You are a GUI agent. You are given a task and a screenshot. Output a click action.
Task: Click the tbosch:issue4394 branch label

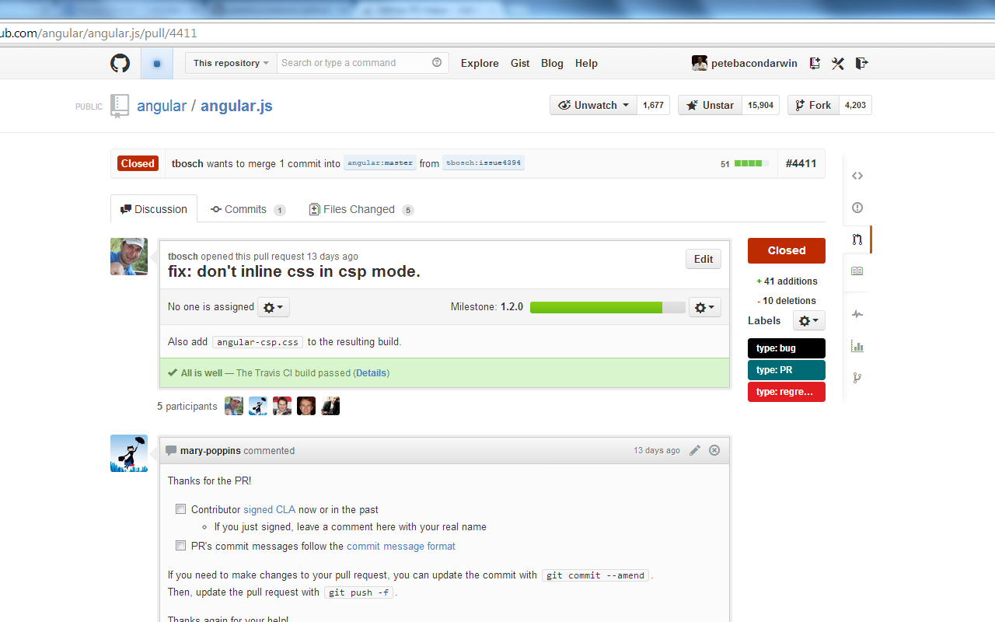[484, 163]
